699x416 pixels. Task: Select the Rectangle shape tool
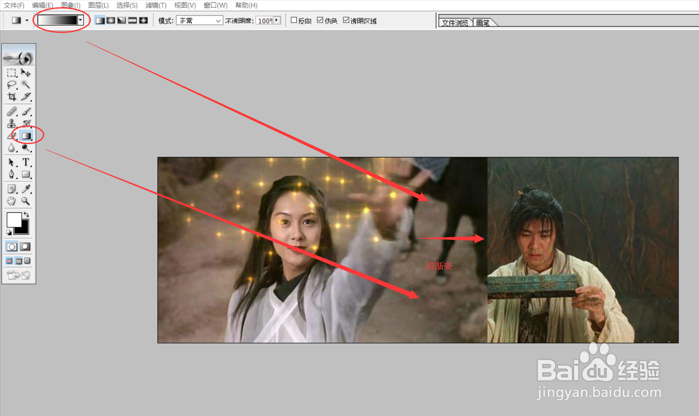[x=26, y=174]
